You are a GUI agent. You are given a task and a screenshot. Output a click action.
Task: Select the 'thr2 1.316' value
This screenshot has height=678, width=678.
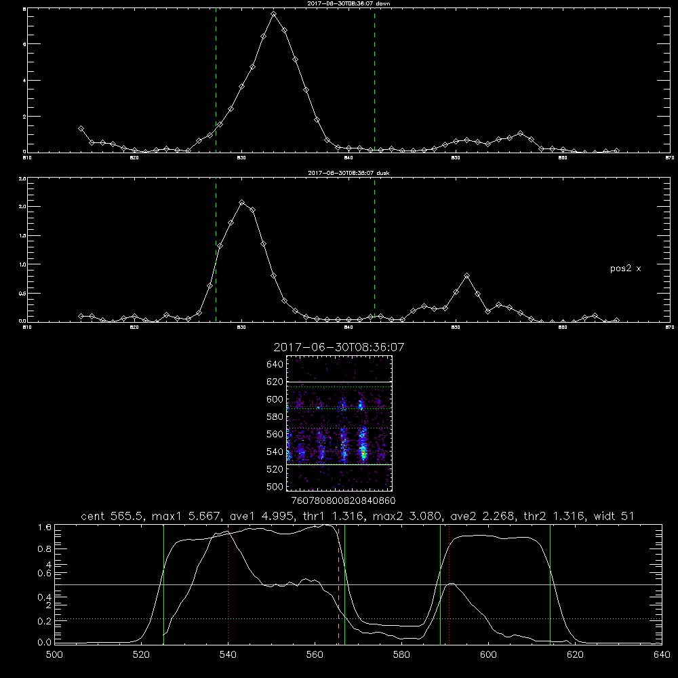(555, 516)
